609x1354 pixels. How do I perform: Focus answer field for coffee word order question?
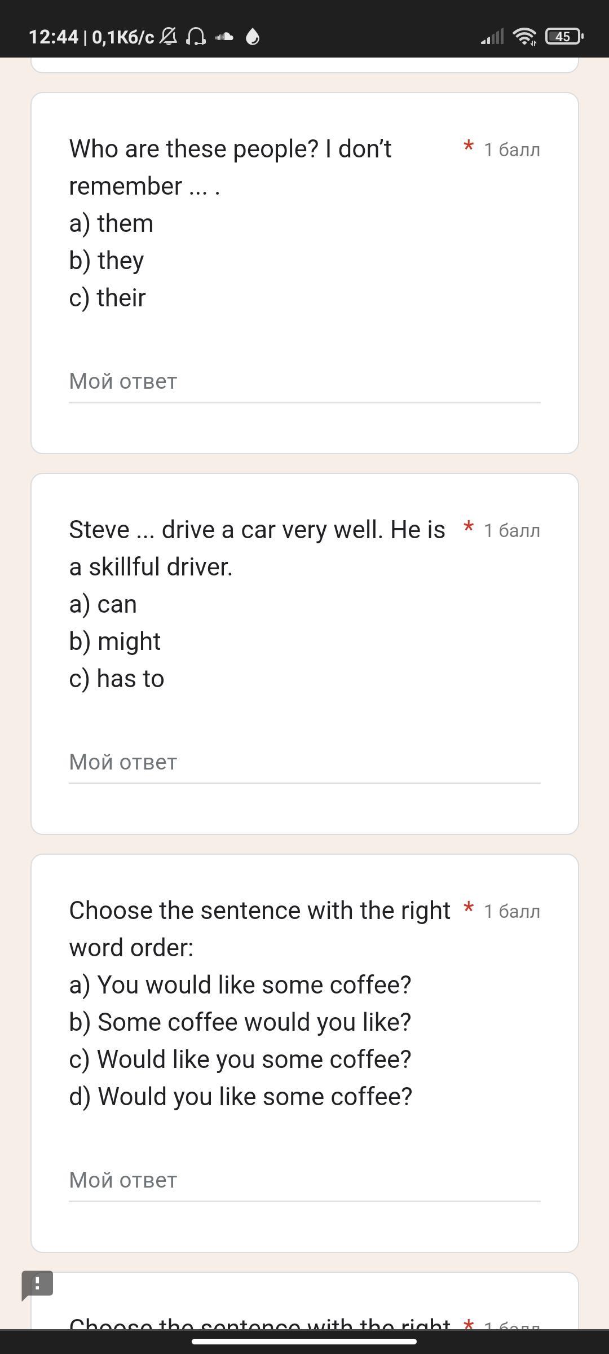coord(304,1181)
